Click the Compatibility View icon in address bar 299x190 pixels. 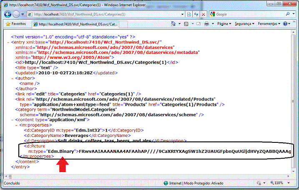pos(189,14)
